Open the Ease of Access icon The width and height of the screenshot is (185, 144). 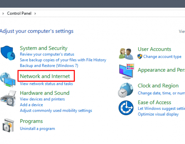pyautogui.click(x=126, y=108)
